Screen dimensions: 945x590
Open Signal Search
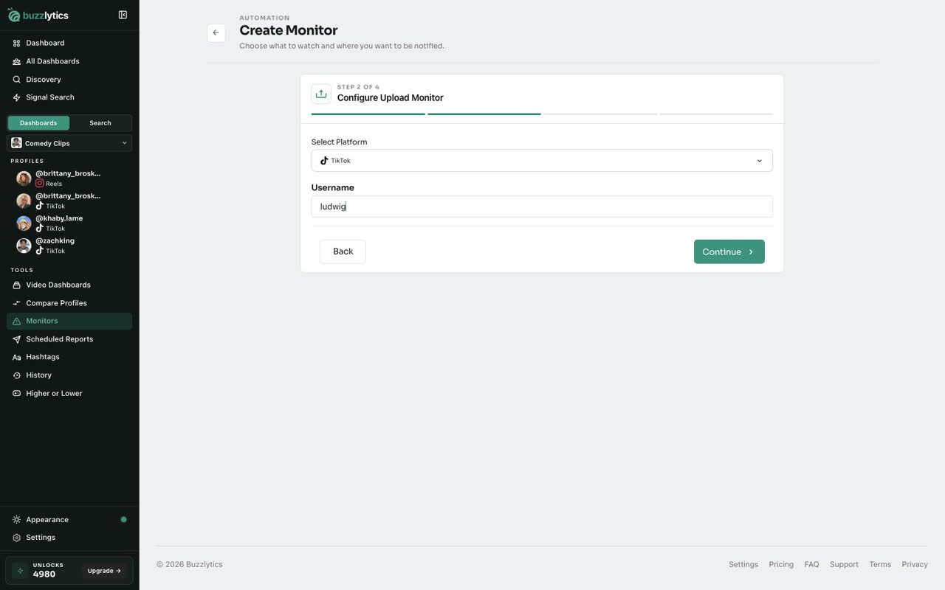tap(69, 97)
